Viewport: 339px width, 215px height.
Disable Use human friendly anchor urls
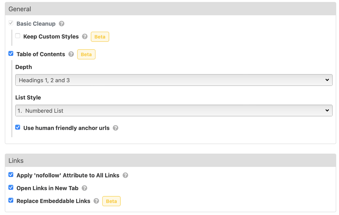point(18,127)
